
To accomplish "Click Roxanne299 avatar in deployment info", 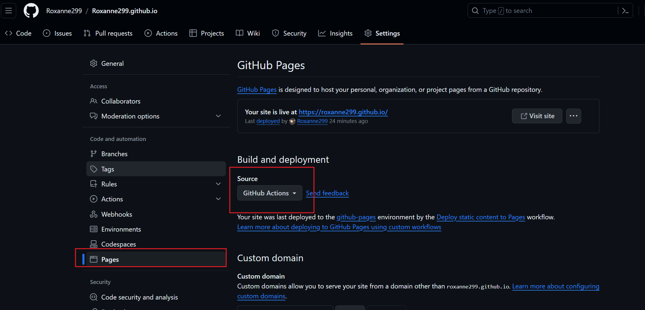I will coord(292,121).
